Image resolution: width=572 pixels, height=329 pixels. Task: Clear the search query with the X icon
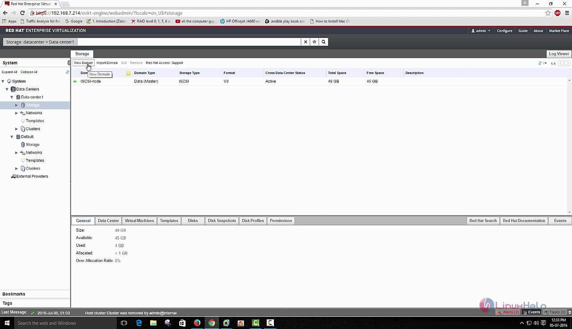tap(306, 42)
